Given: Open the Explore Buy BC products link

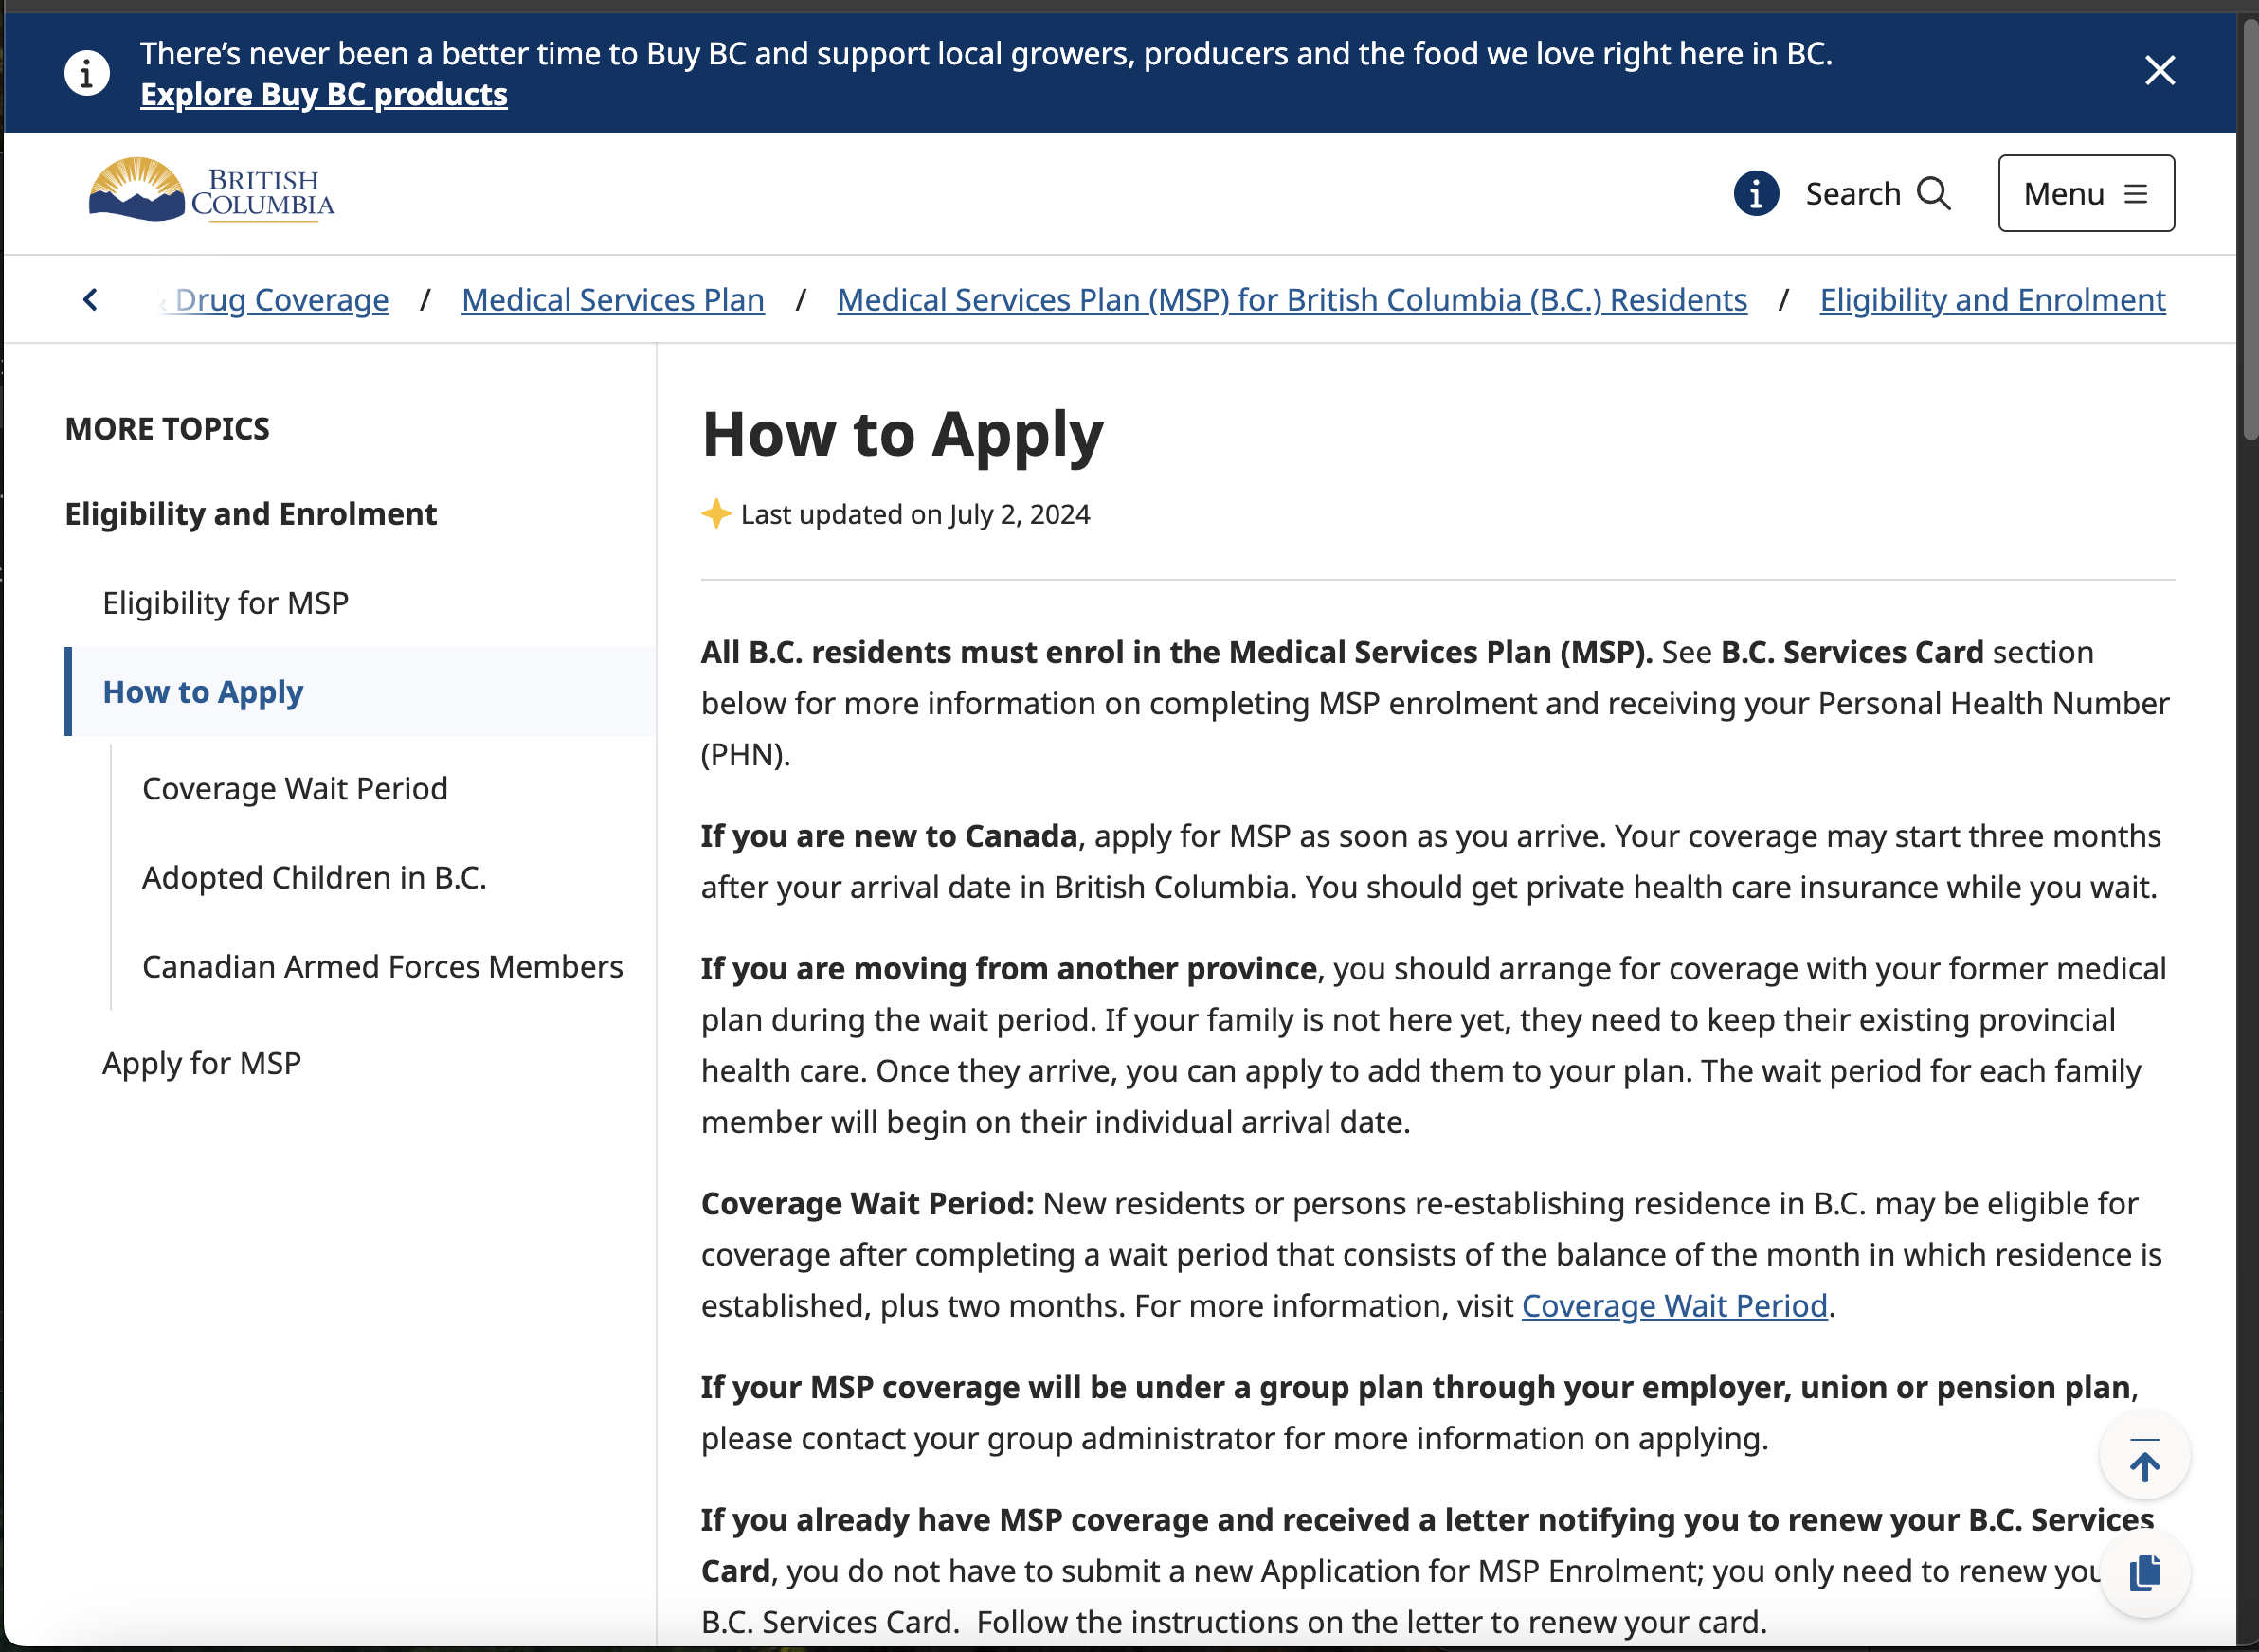Looking at the screenshot, I should [x=324, y=94].
